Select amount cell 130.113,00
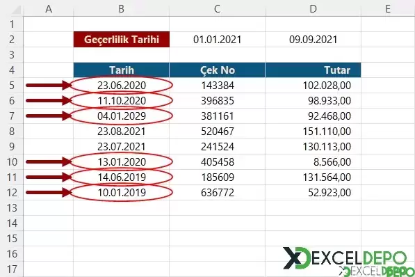Image resolution: width=415 pixels, height=277 pixels. (x=313, y=147)
